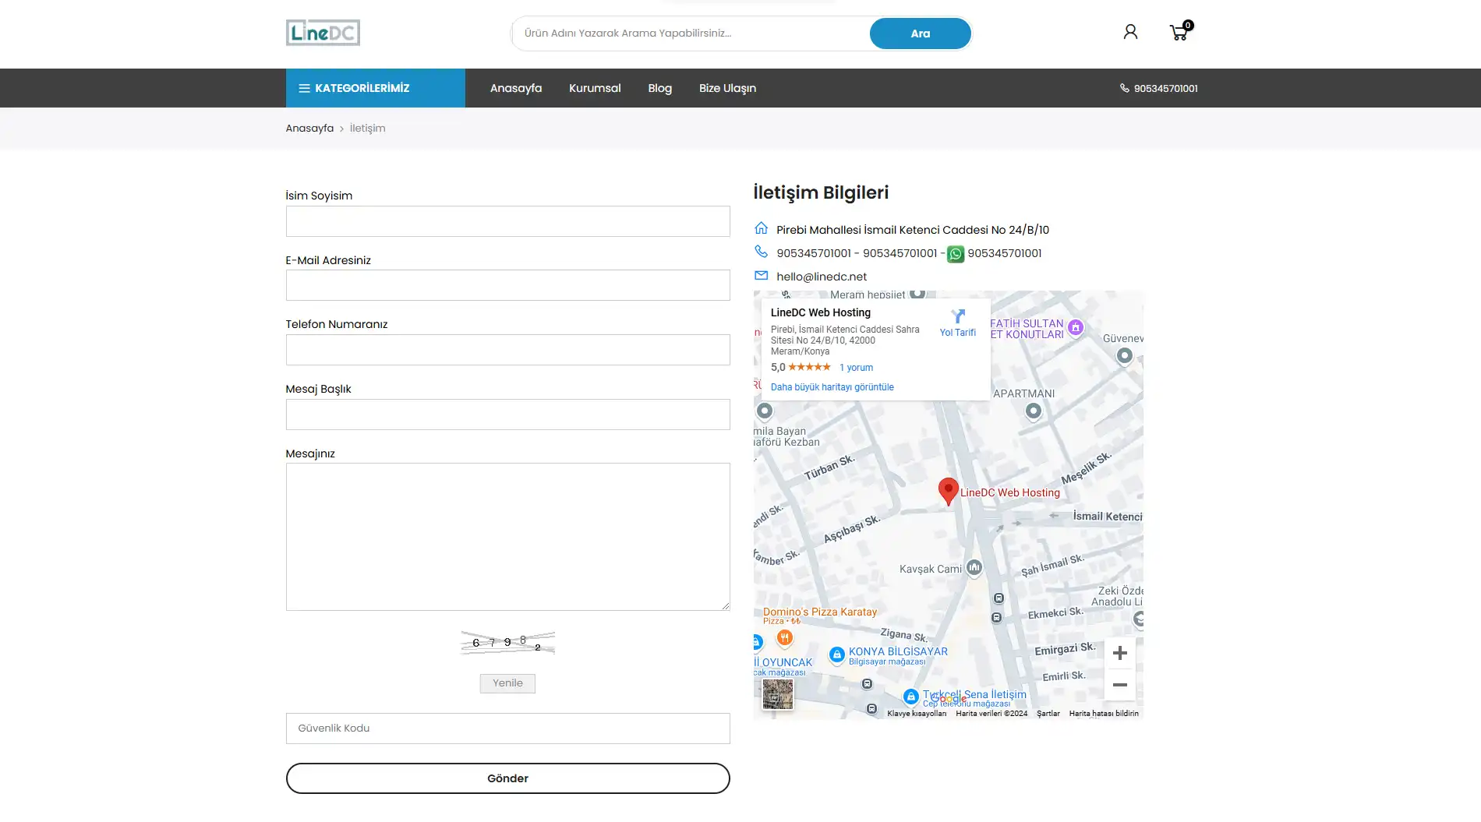Go to Kurumsal menu item
This screenshot has height=822, width=1481.
(x=595, y=88)
